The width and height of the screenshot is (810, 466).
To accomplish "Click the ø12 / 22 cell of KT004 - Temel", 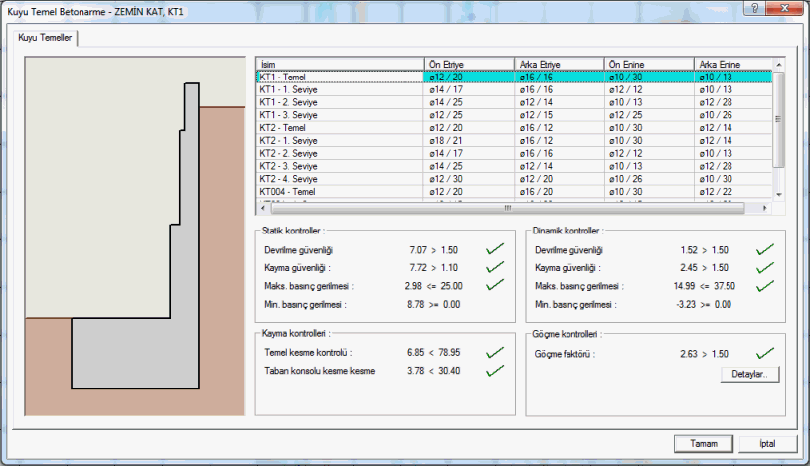I will click(x=733, y=191).
